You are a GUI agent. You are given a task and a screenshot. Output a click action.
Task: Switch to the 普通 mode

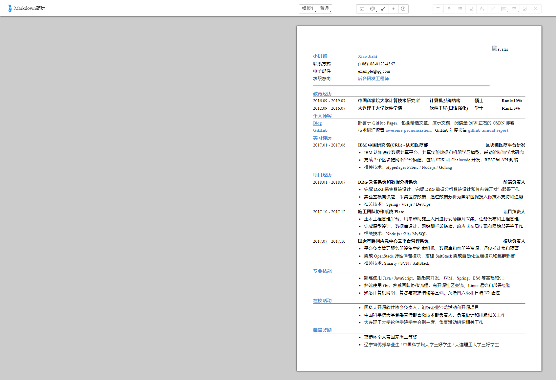click(x=324, y=9)
